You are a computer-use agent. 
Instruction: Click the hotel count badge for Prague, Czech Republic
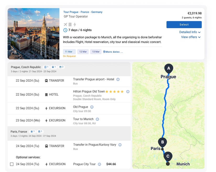tap(46, 67)
